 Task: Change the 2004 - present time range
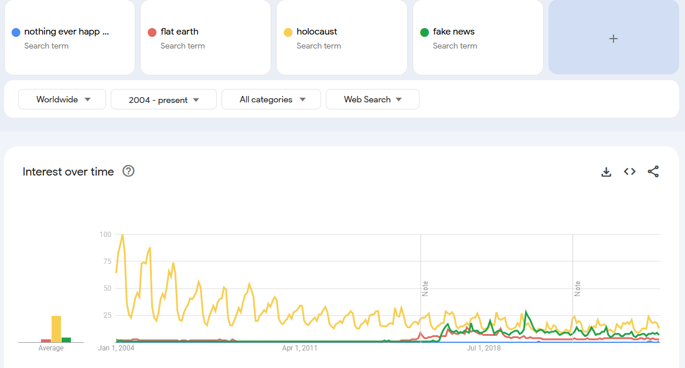tap(164, 99)
